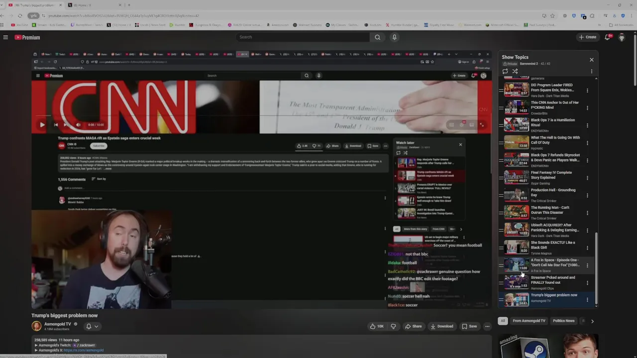This screenshot has height=358, width=637.
Task: Click the browser address bar URL
Action: 123,16
